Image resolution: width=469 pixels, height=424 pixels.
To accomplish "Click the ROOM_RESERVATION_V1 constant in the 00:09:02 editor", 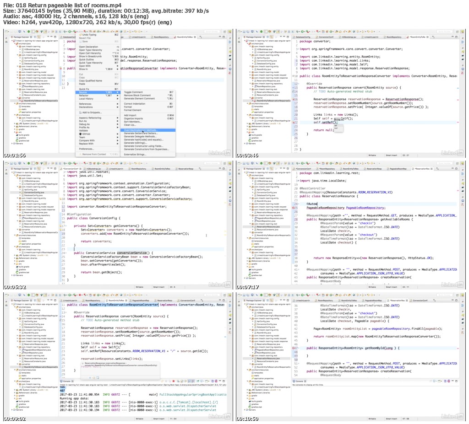I will point(149,351).
